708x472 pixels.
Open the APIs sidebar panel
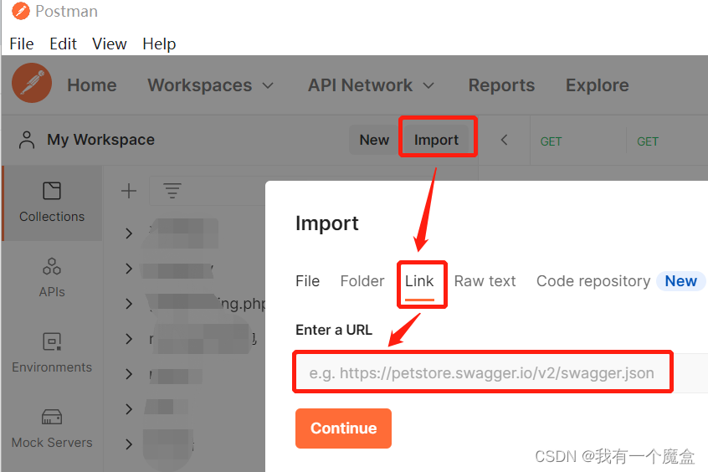[x=52, y=278]
